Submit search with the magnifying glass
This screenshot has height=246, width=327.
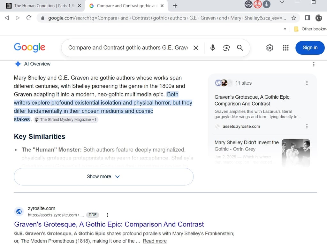click(x=240, y=48)
